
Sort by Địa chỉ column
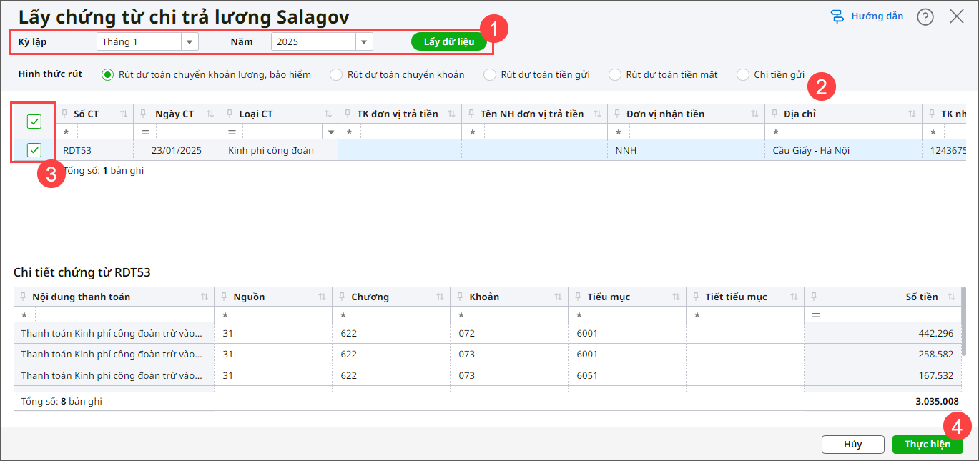click(x=912, y=114)
